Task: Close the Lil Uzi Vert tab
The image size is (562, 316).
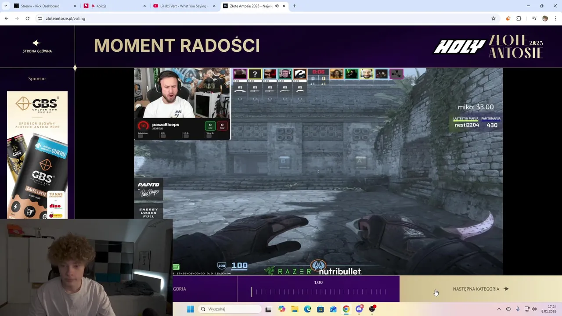Action: (x=214, y=6)
